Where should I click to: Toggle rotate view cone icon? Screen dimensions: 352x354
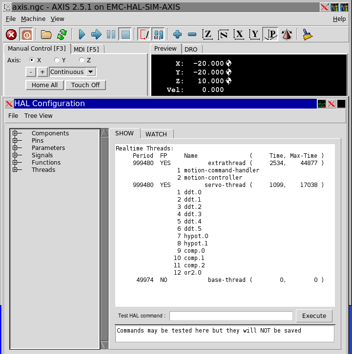click(287, 35)
